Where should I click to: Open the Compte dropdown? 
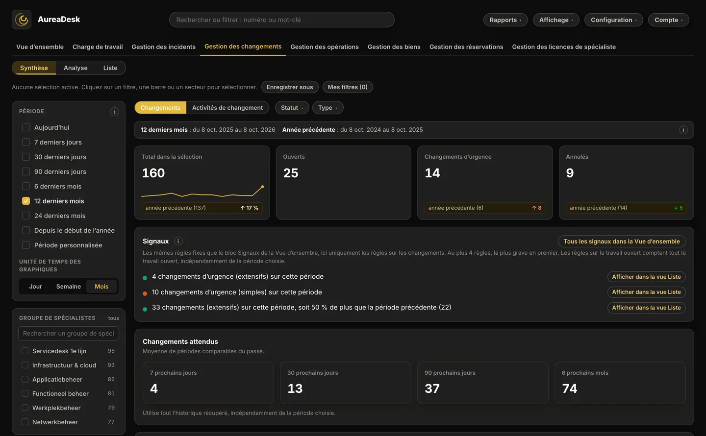[669, 20]
